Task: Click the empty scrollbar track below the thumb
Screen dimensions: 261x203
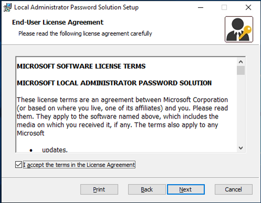Action: [x=241, y=109]
